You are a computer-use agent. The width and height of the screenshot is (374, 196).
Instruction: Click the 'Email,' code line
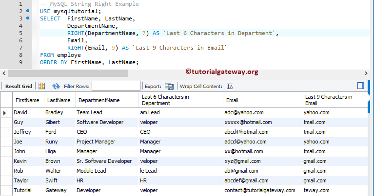77,41
